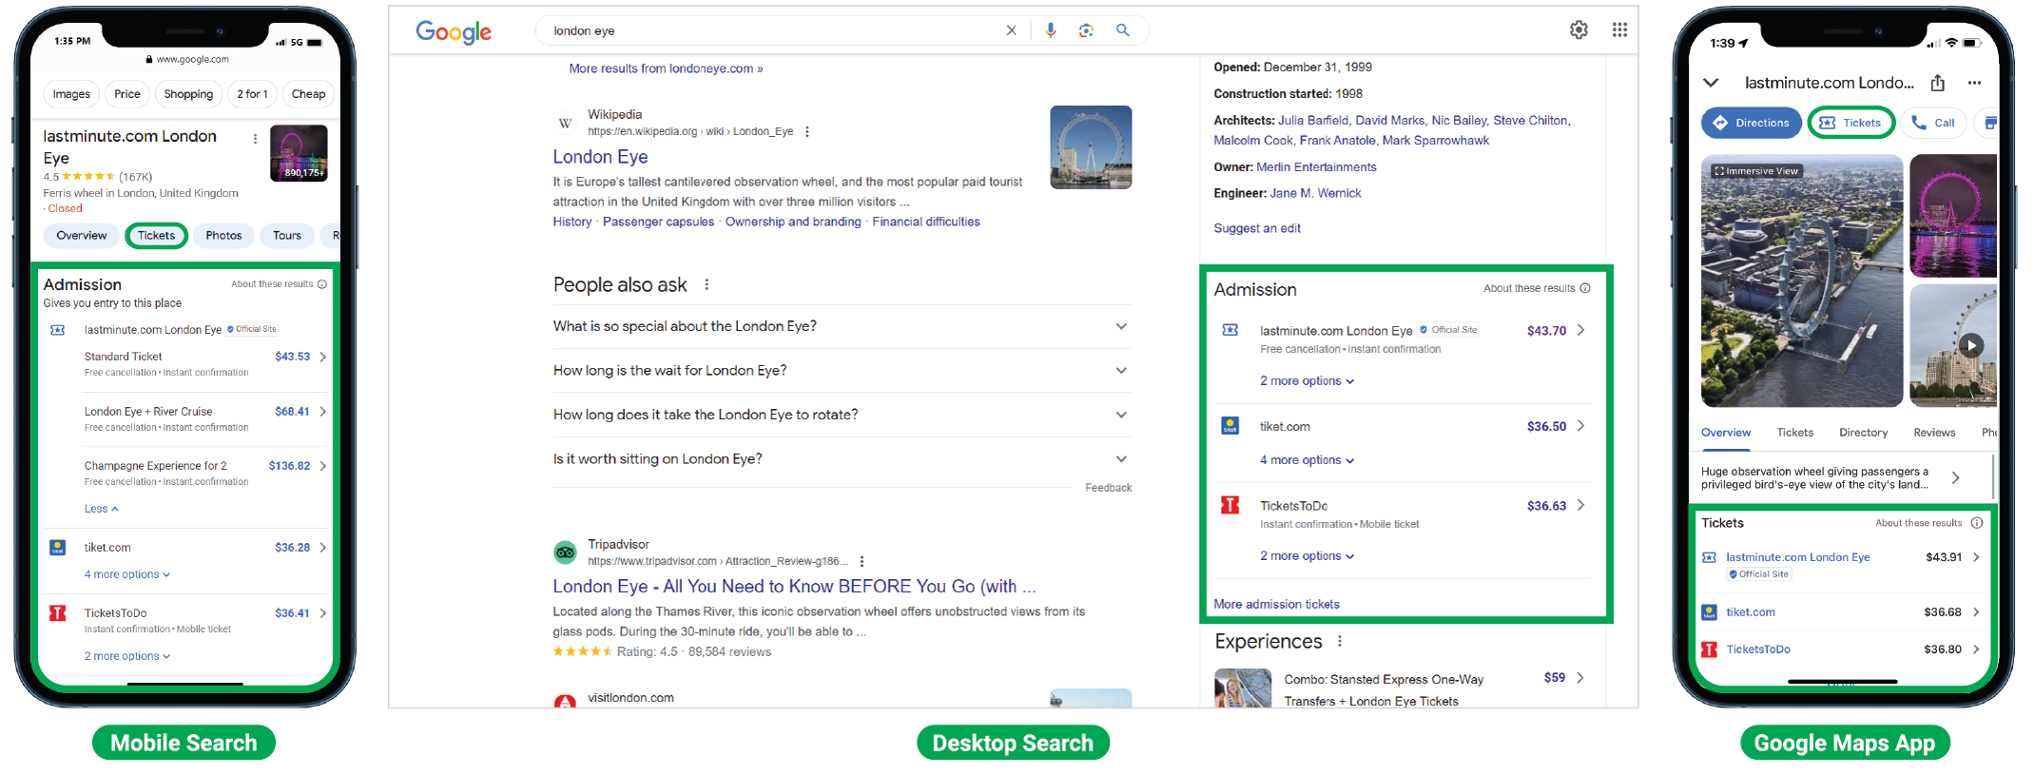The image size is (2034, 775).
Task: Open the Google apps grid
Action: (1619, 29)
